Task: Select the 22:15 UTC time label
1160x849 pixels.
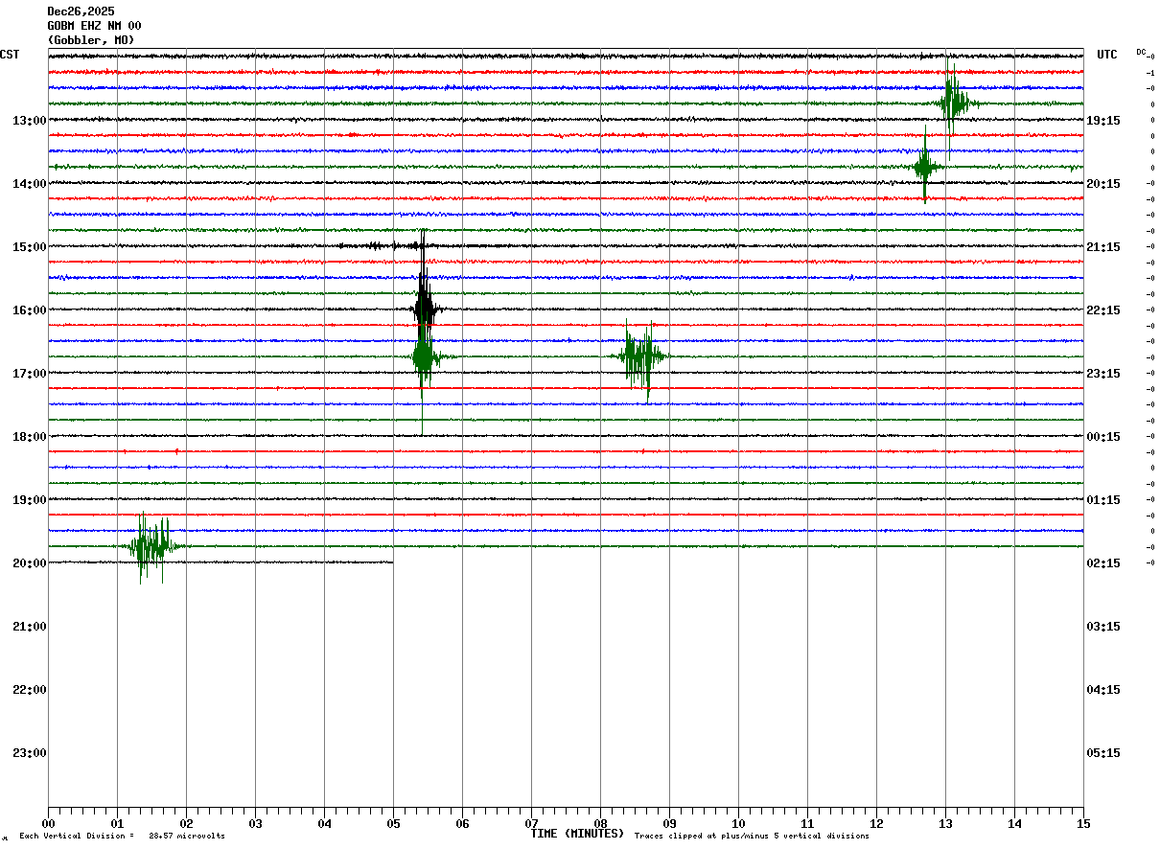Action: pyautogui.click(x=1103, y=310)
